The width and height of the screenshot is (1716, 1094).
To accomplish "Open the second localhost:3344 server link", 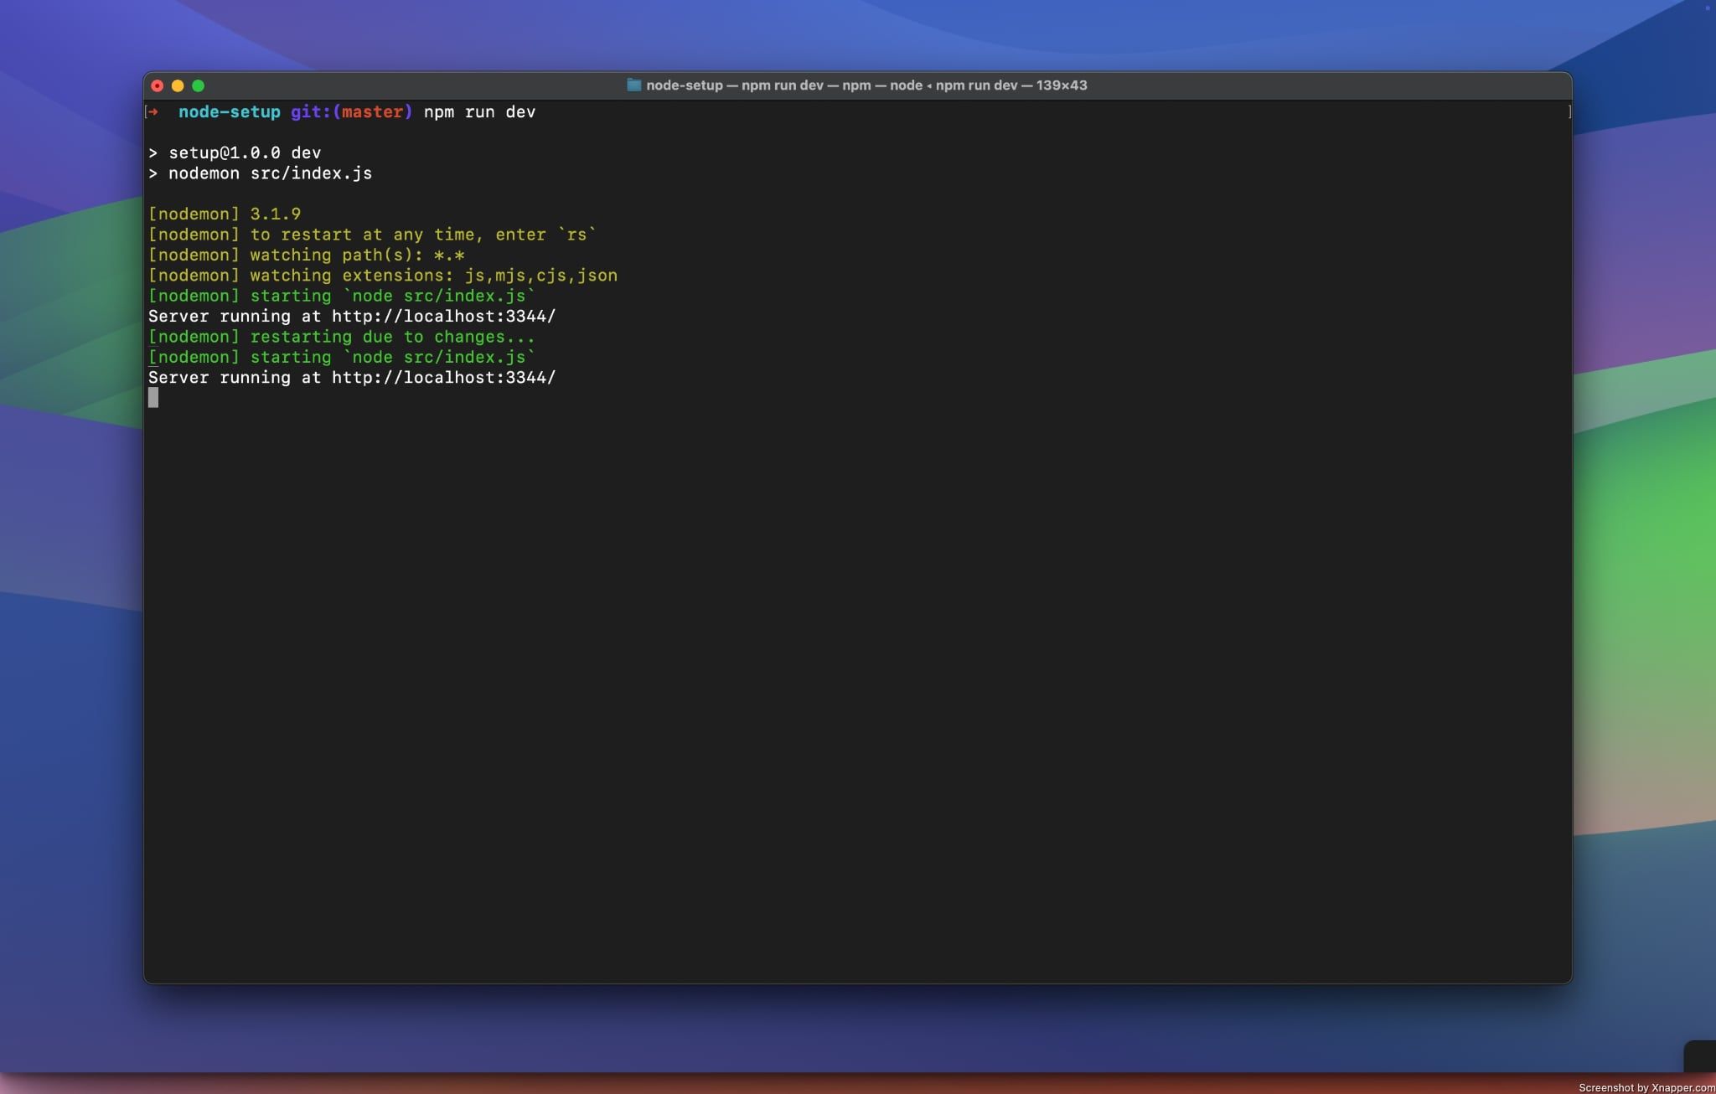I will (442, 377).
